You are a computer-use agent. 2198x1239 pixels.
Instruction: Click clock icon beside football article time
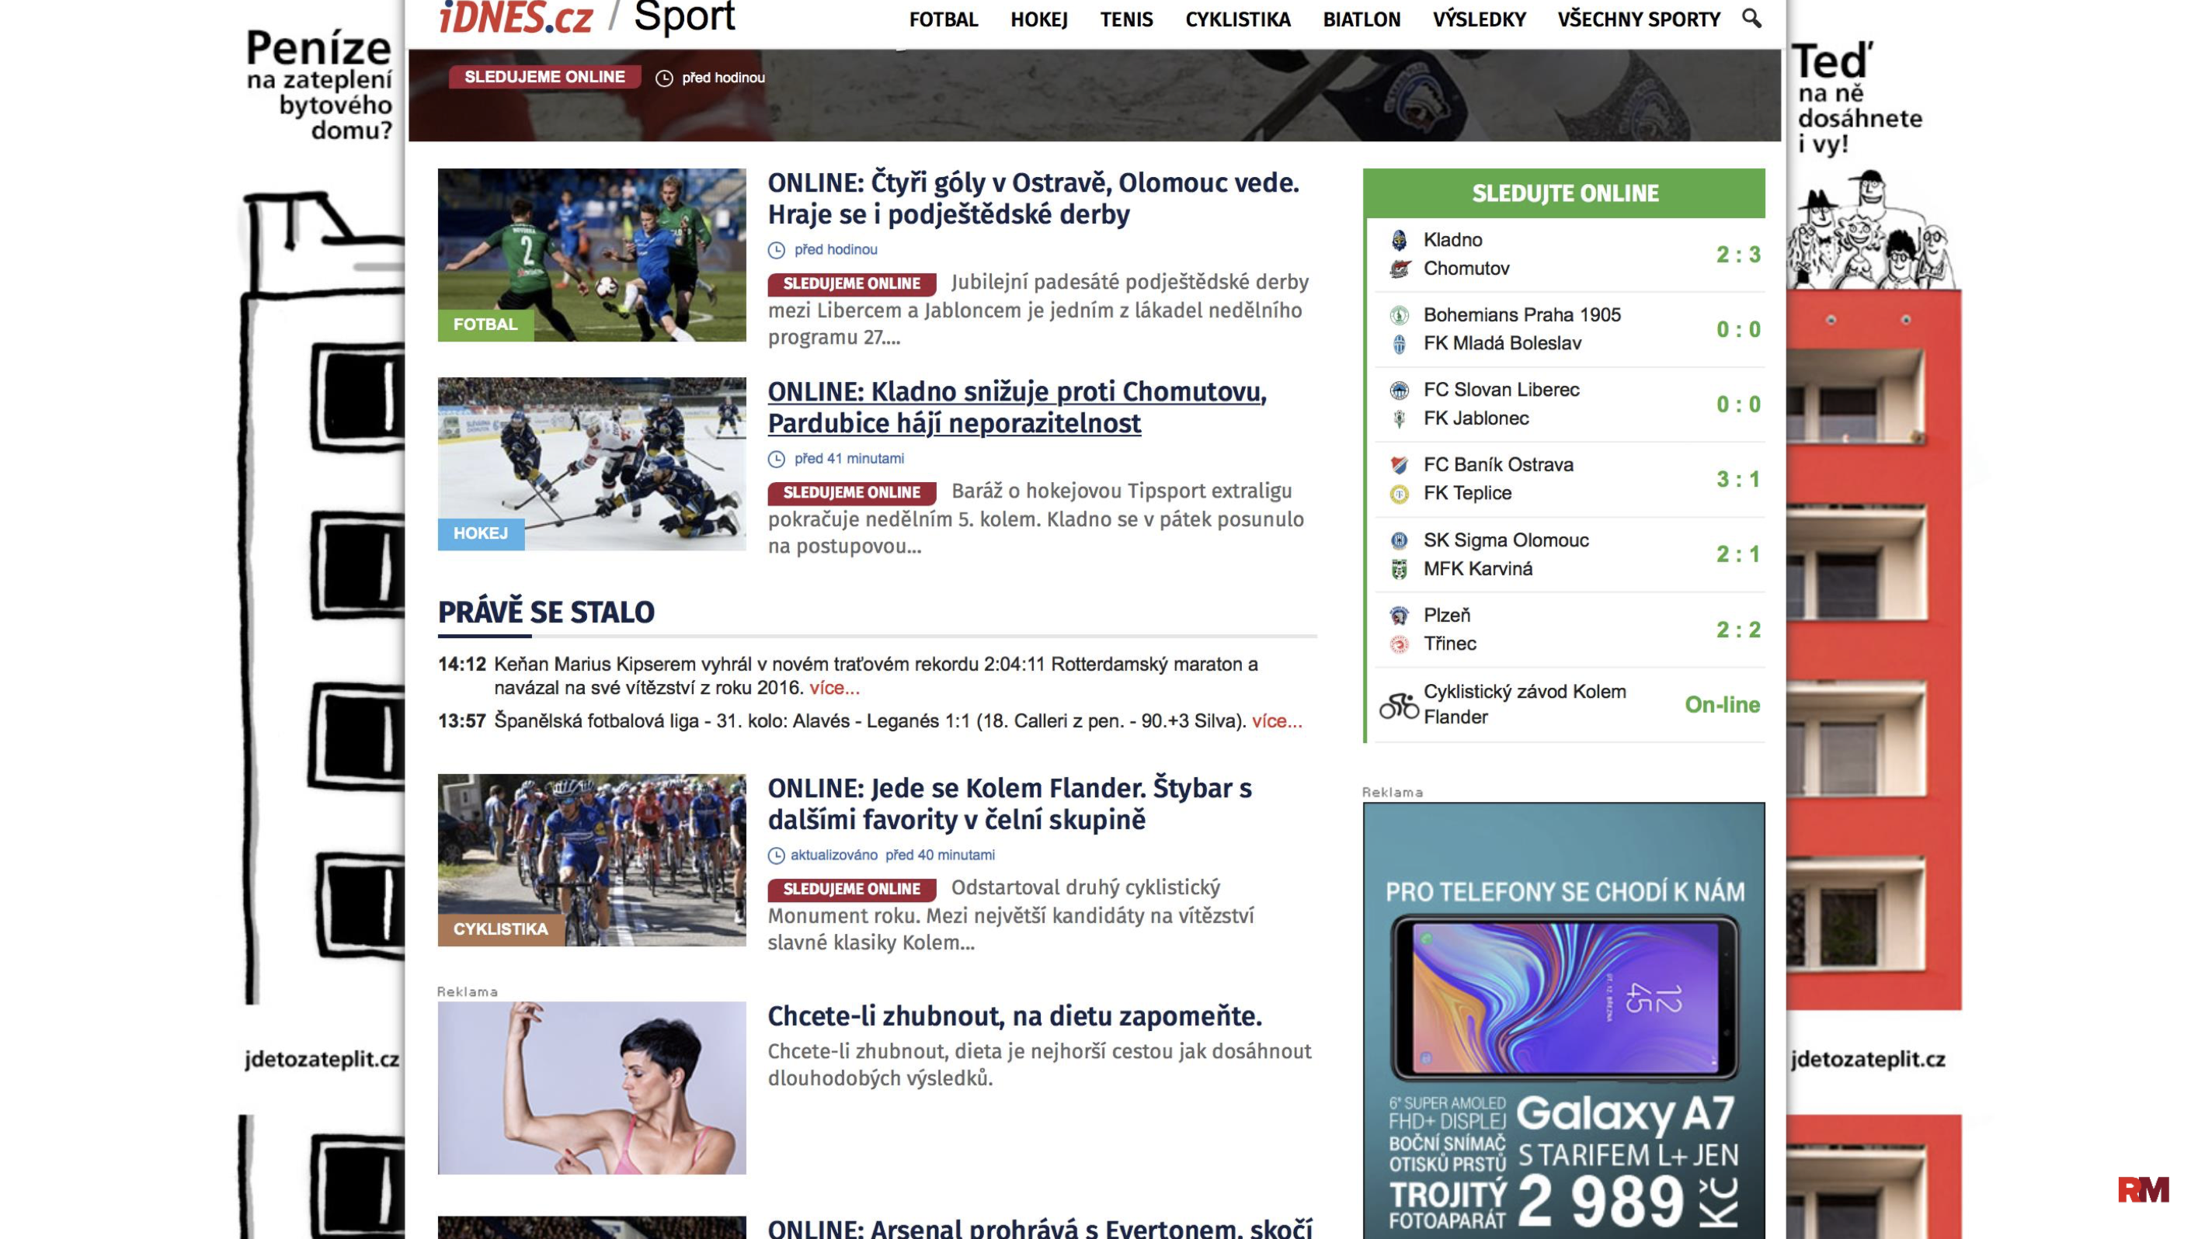[x=777, y=250]
